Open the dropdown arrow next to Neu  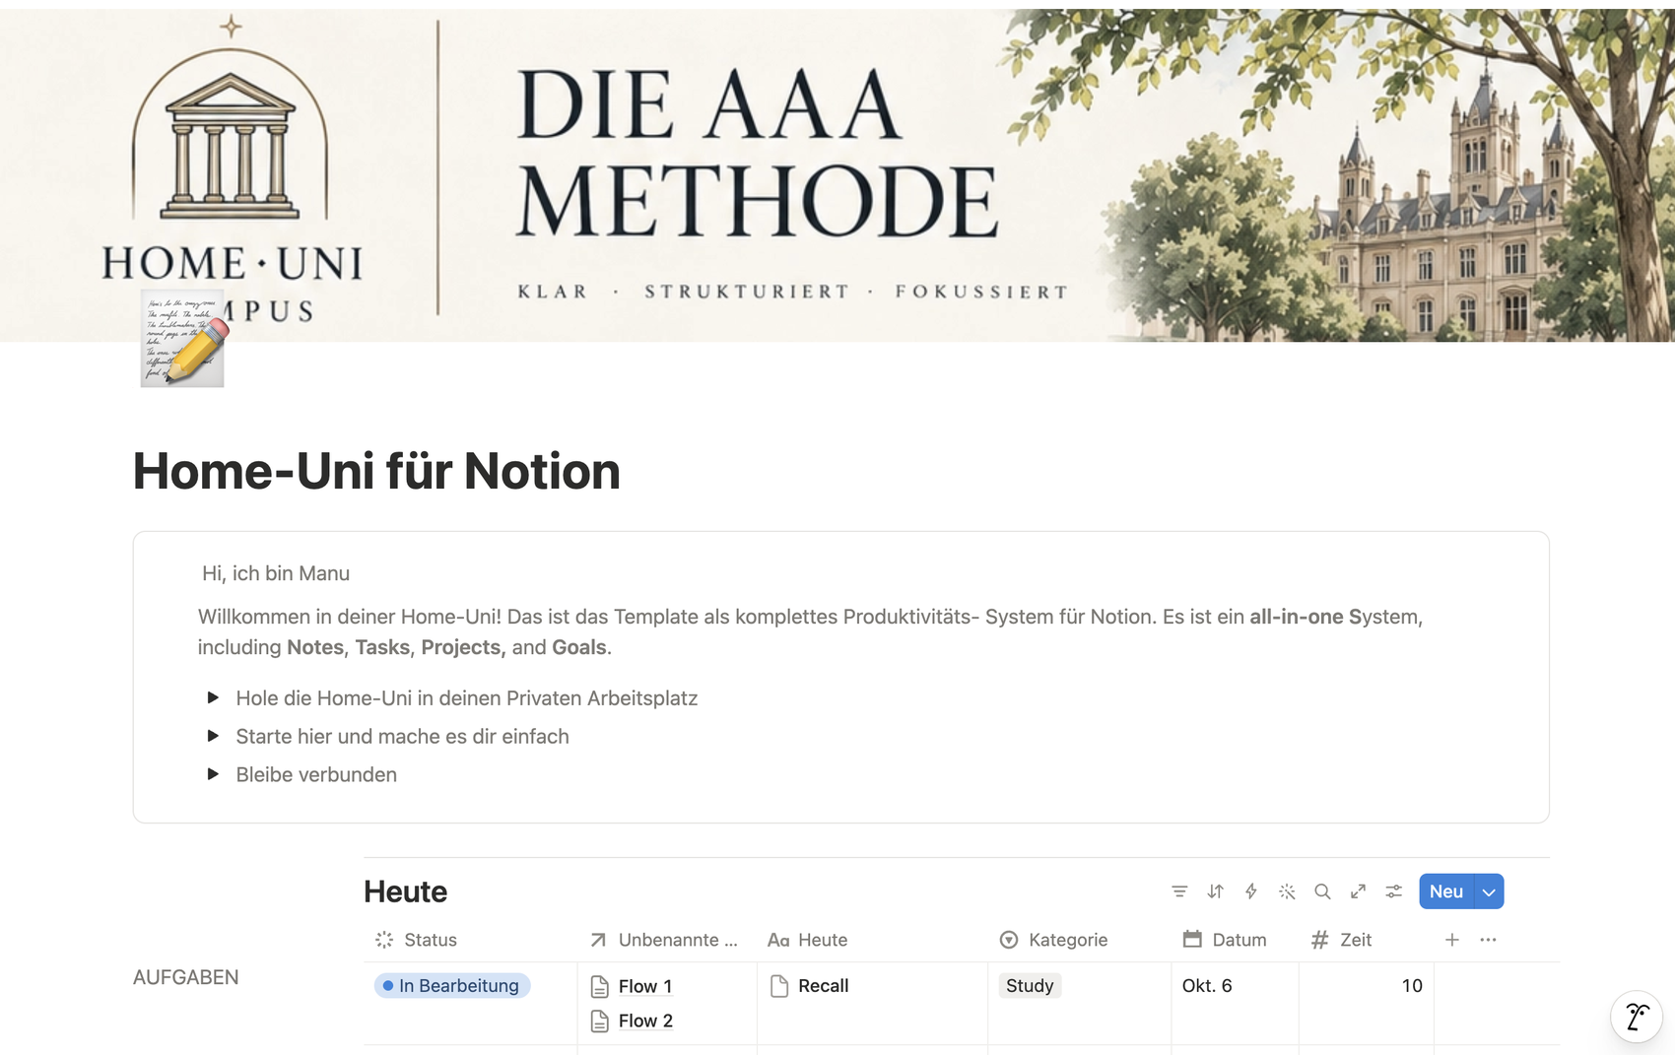coord(1489,891)
